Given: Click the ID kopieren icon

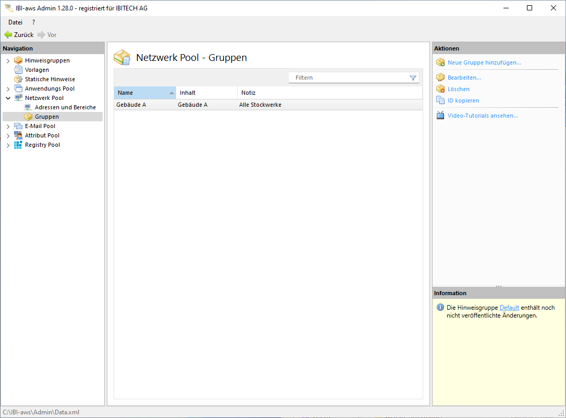Looking at the screenshot, I should coord(440,100).
